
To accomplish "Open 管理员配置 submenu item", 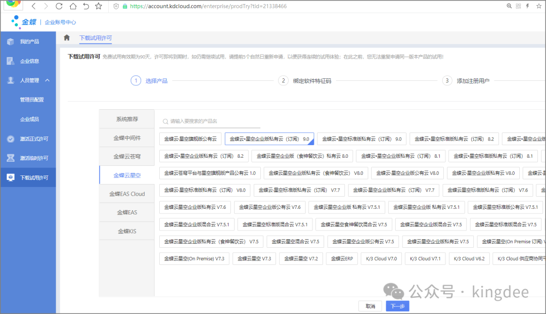I will click(32, 100).
